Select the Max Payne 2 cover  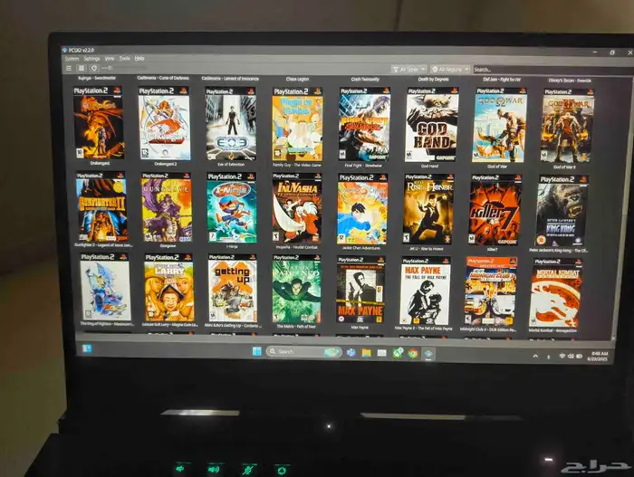[426, 291]
